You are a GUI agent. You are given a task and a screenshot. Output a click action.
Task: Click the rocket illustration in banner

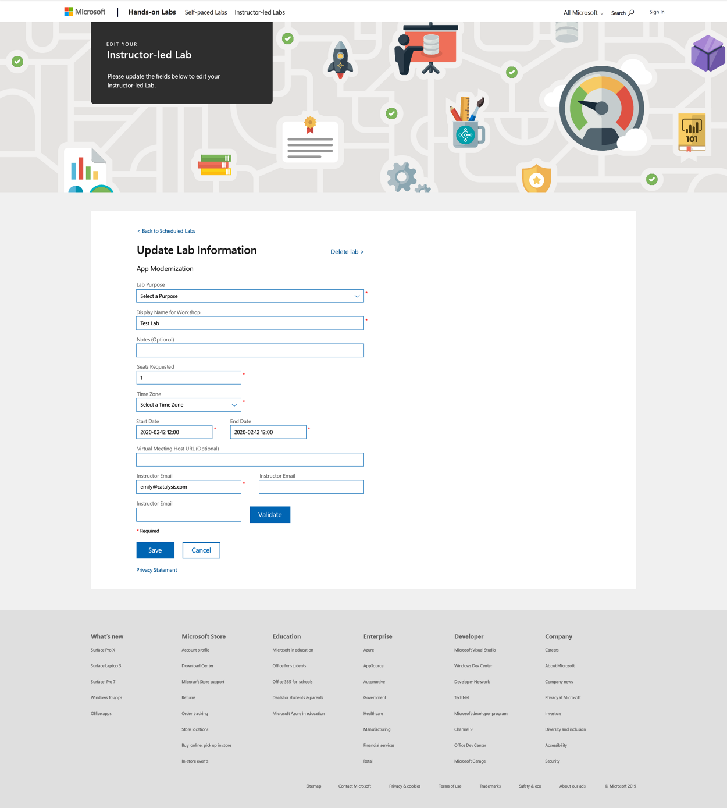click(x=340, y=60)
